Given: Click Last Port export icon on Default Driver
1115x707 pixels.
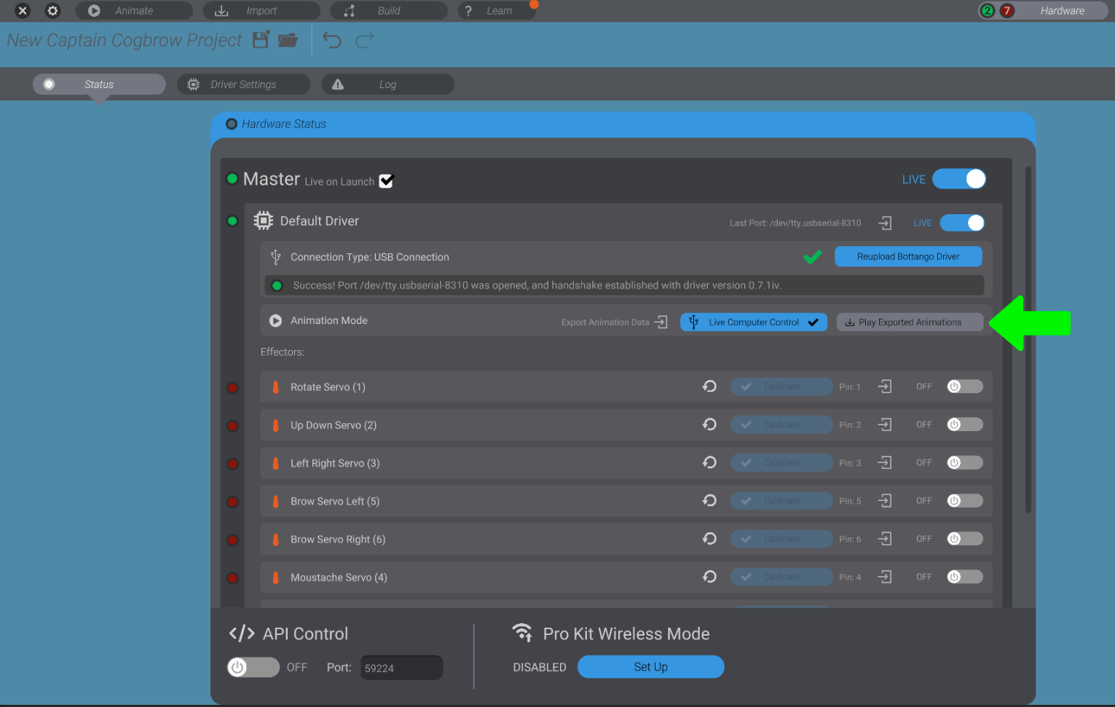Looking at the screenshot, I should point(885,223).
